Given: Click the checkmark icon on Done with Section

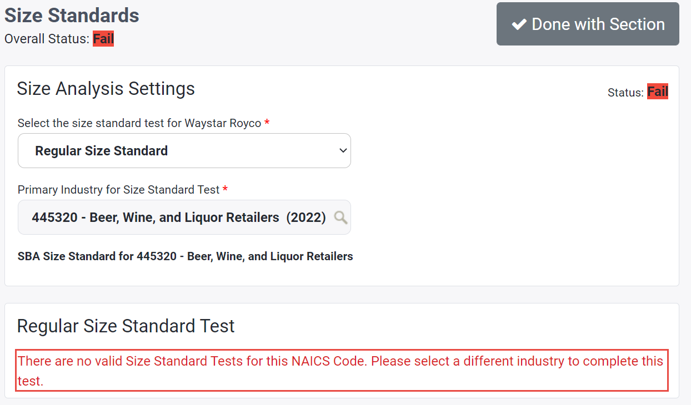Looking at the screenshot, I should click(519, 24).
